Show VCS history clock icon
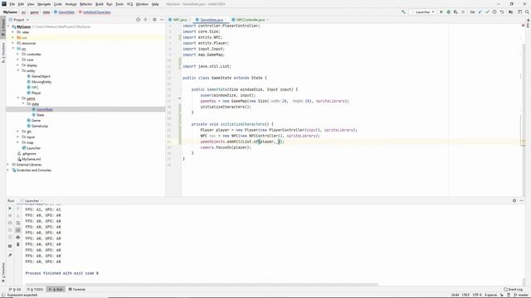 [494, 12]
